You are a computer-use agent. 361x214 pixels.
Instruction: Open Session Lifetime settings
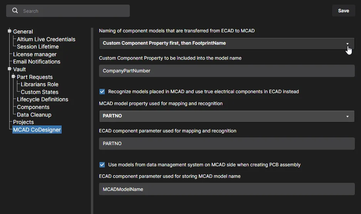[38, 47]
